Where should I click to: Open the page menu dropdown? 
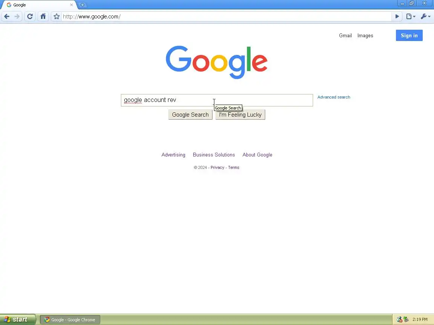411,17
